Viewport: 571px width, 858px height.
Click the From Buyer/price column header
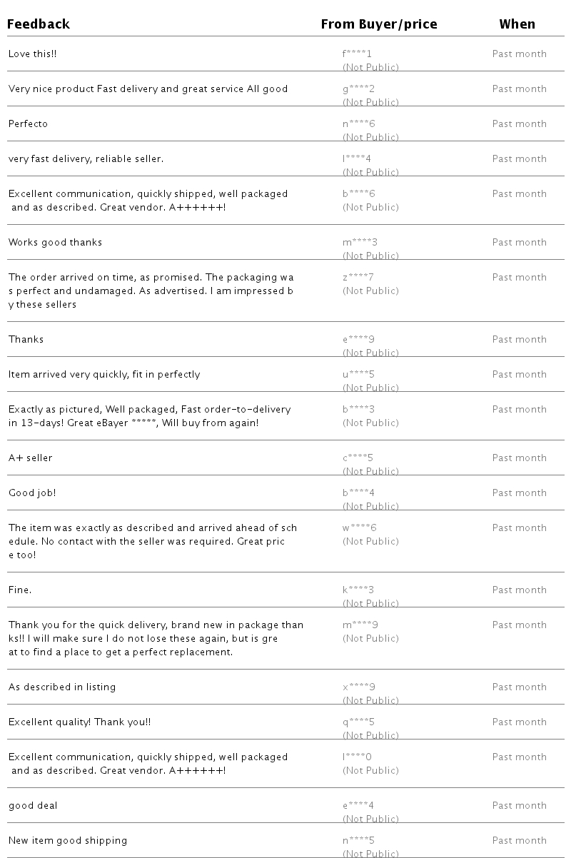click(378, 24)
